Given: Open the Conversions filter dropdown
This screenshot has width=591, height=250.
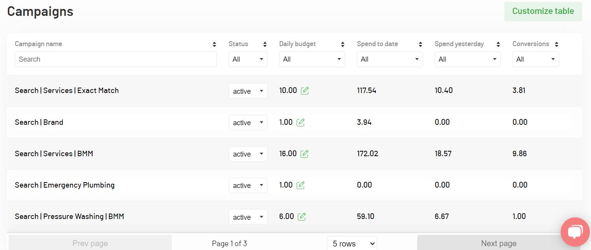Looking at the screenshot, I should point(535,59).
